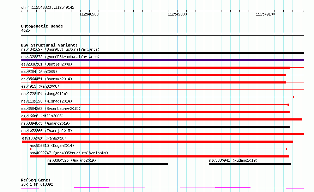This screenshot has width=314, height=192.
Task: Click the esv3684262 red variant bar
Action: tap(155, 112)
